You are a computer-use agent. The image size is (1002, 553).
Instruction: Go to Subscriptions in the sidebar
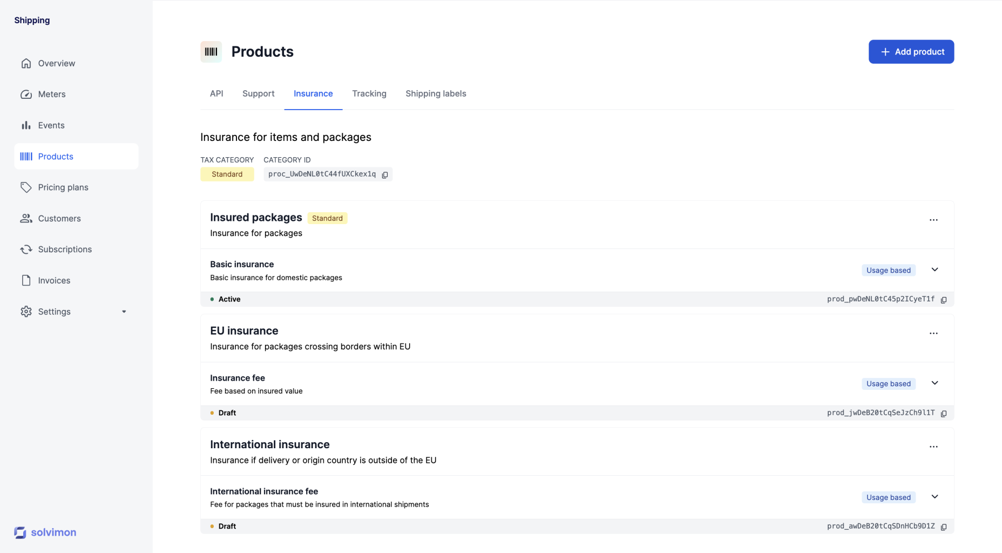(x=65, y=249)
